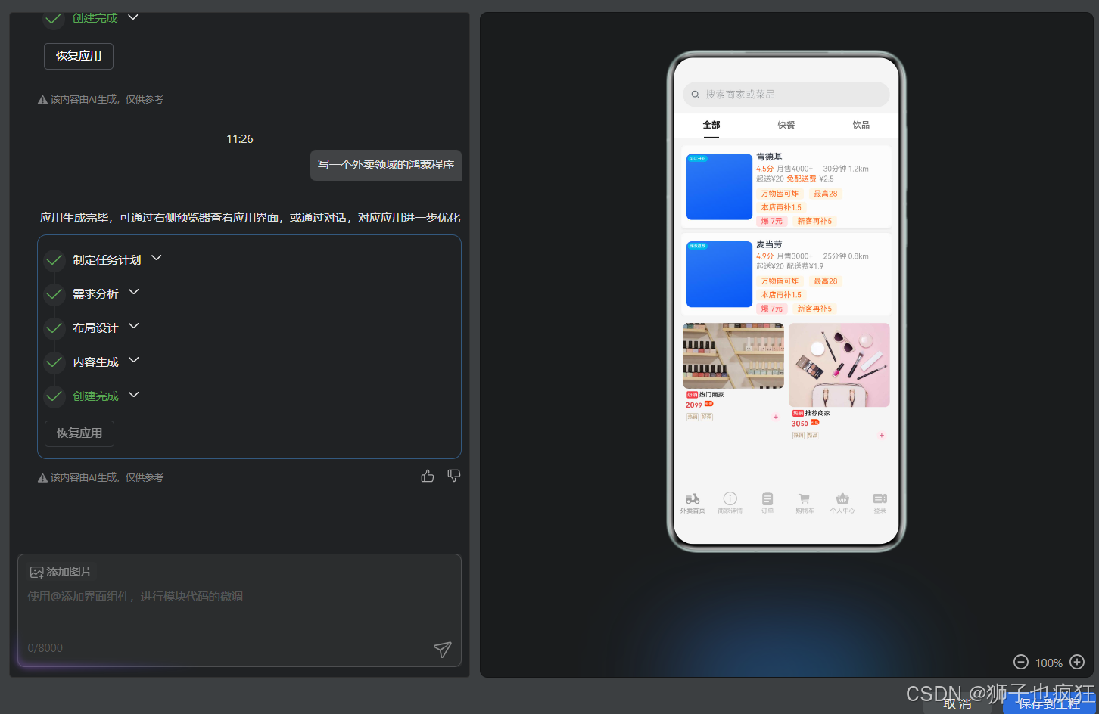Switch to the 快餐 tab
This screenshot has height=714, width=1099.
point(786,125)
